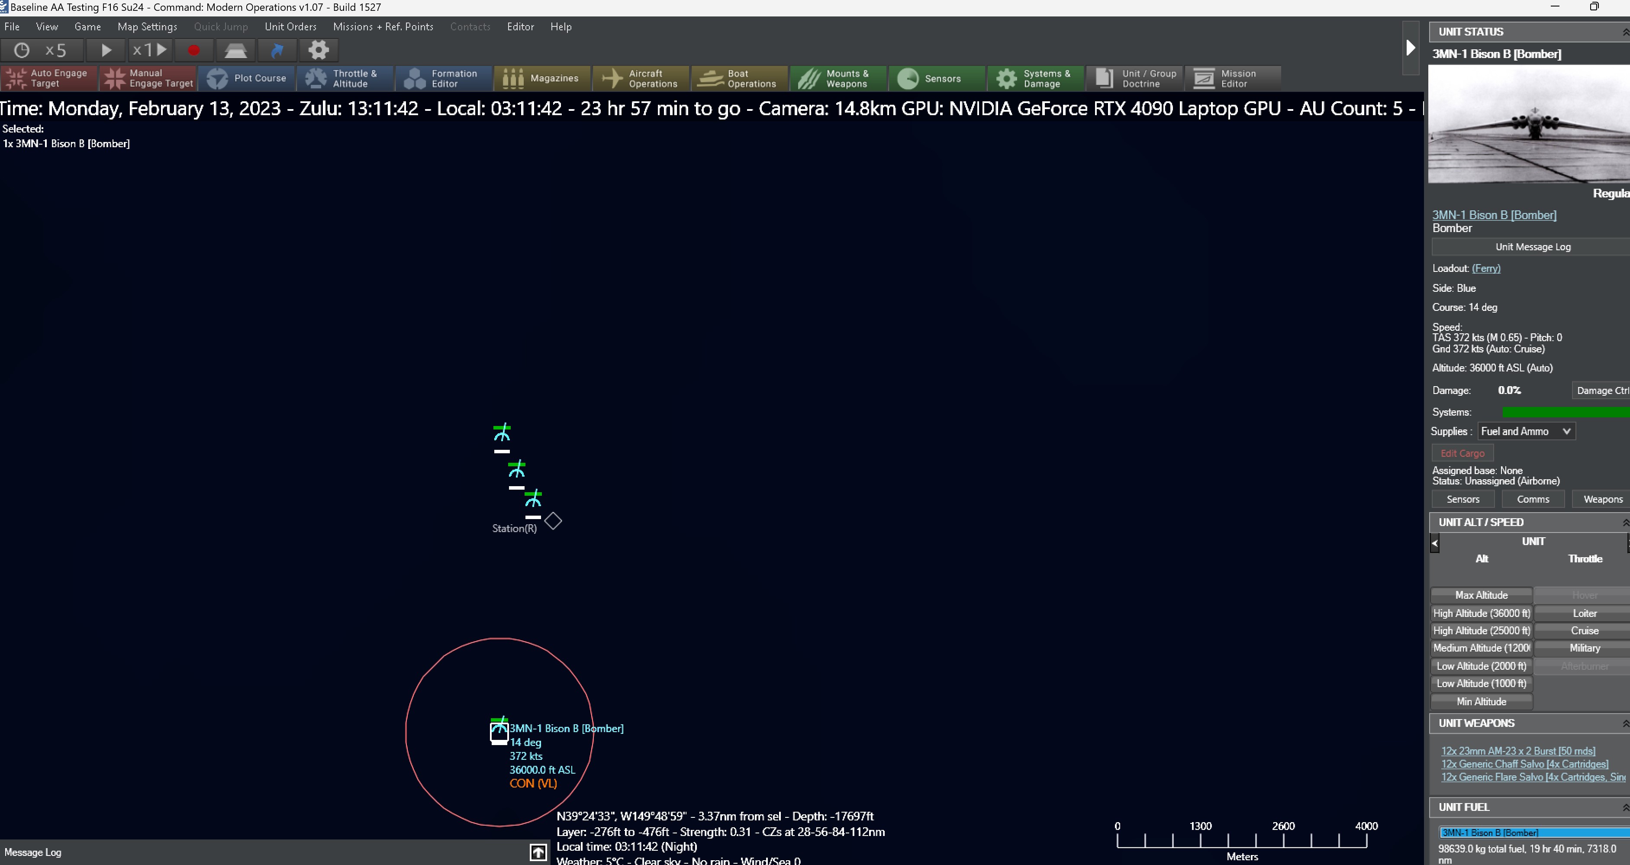Toggle Auto Engage Target mode
This screenshot has width=1630, height=865.
49,78
